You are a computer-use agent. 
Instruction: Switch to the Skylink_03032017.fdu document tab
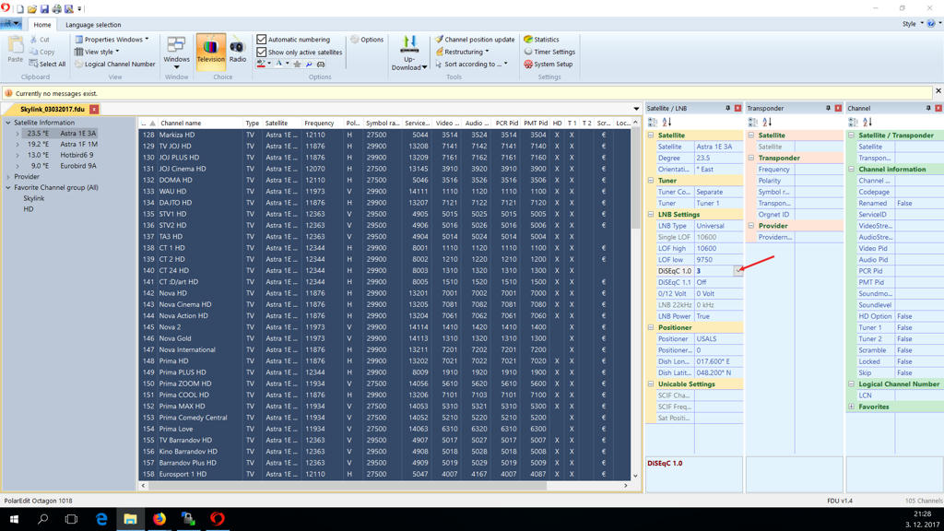click(x=52, y=110)
